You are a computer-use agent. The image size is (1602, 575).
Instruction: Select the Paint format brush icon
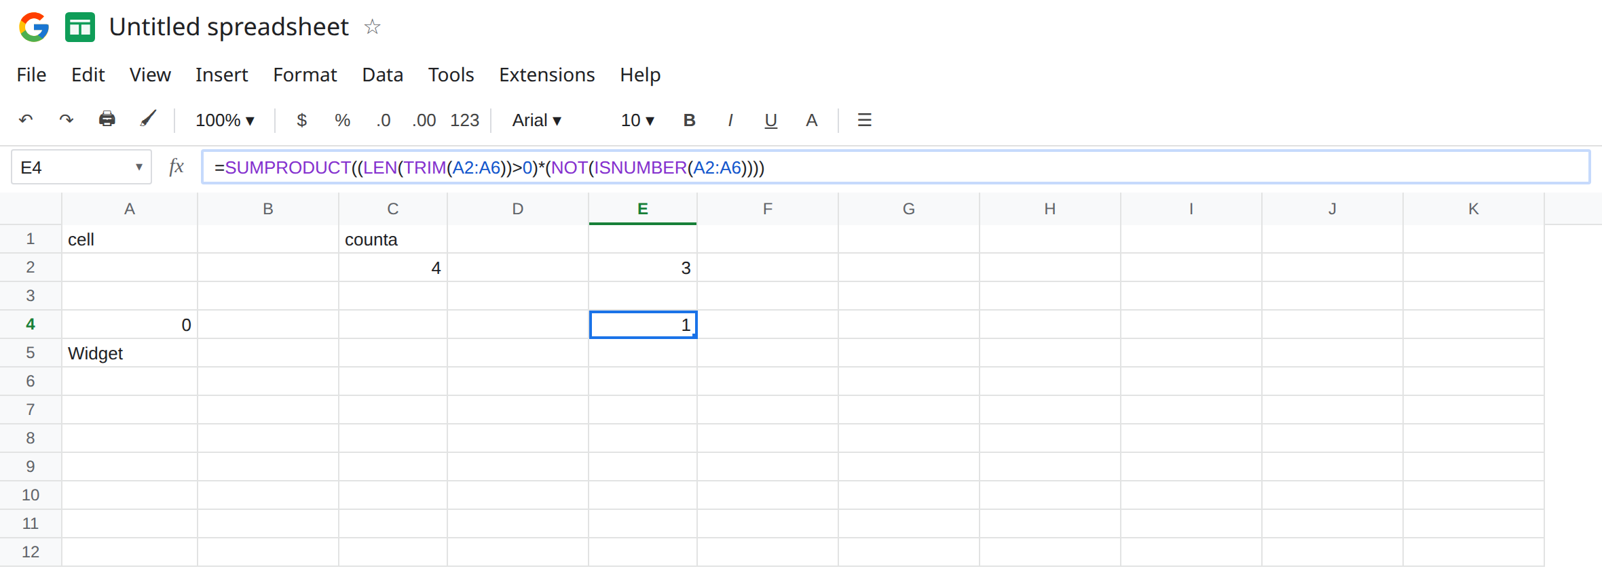tap(148, 119)
